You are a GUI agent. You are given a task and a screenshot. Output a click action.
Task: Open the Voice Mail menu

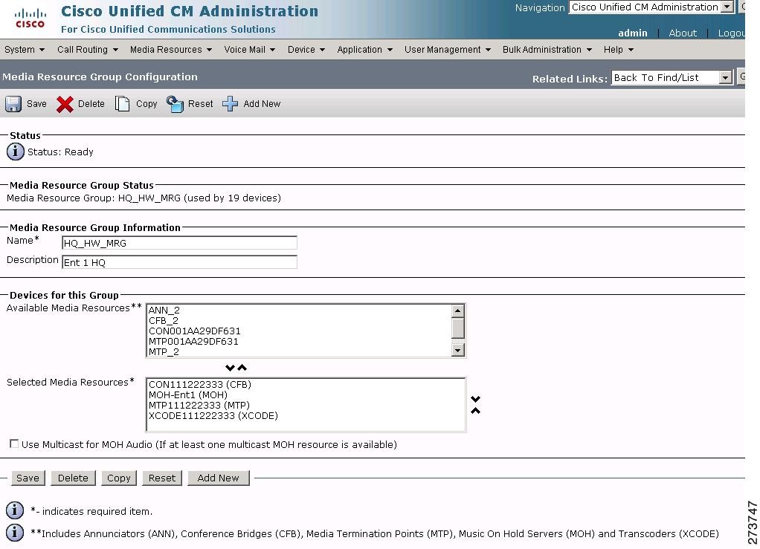pyautogui.click(x=249, y=49)
